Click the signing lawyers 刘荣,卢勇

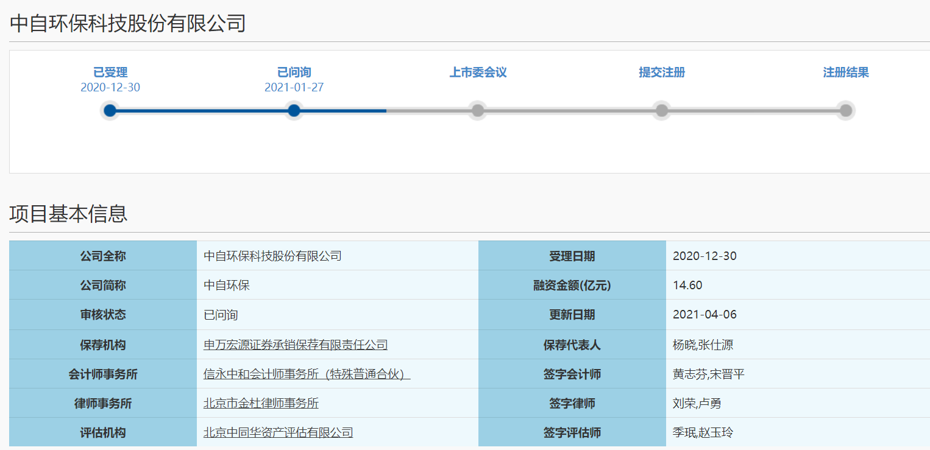(x=697, y=403)
